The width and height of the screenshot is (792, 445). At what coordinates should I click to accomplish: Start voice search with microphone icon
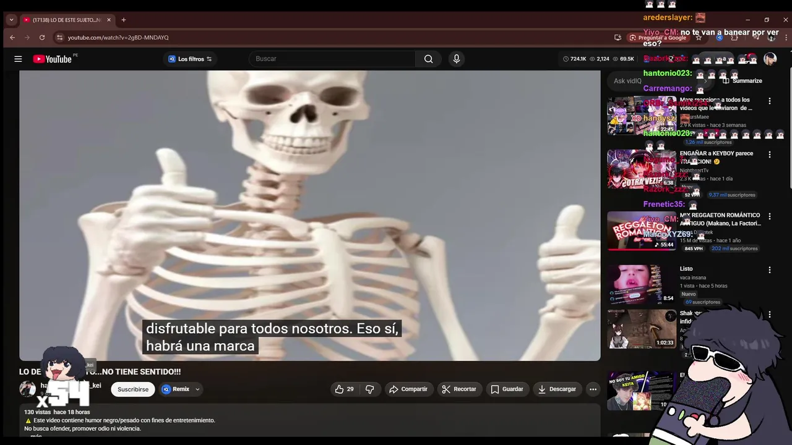pyautogui.click(x=457, y=59)
